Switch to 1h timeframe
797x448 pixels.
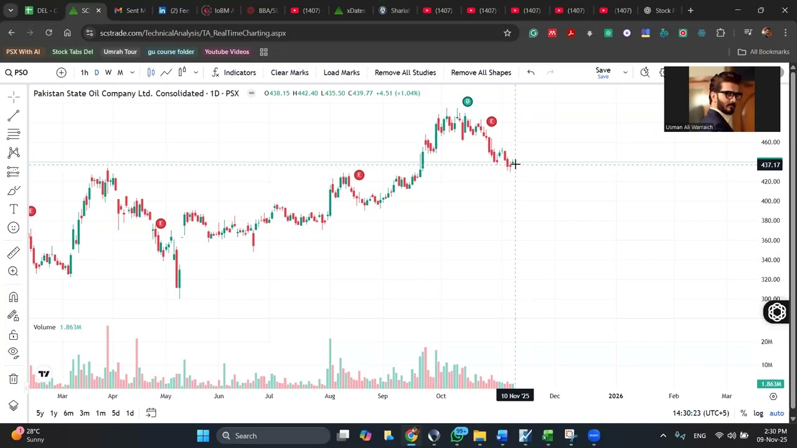[84, 73]
